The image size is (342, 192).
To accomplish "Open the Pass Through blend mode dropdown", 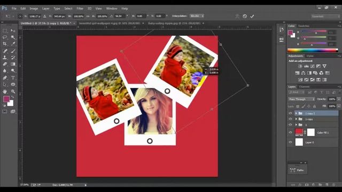I will coord(301,99).
